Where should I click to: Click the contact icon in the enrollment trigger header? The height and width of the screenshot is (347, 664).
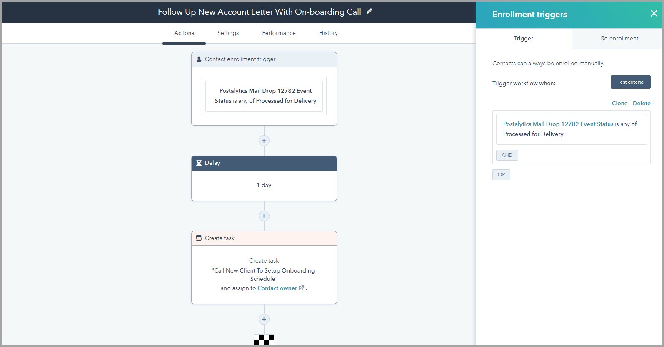pos(199,59)
